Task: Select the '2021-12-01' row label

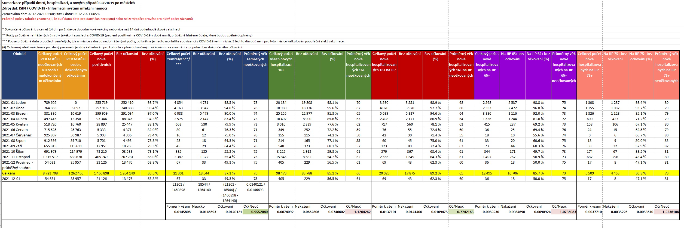Action: click(x=11, y=179)
